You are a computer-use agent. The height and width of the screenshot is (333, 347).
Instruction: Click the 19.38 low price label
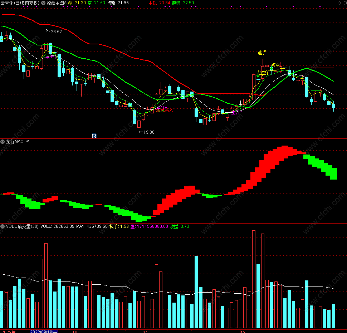[x=149, y=132]
